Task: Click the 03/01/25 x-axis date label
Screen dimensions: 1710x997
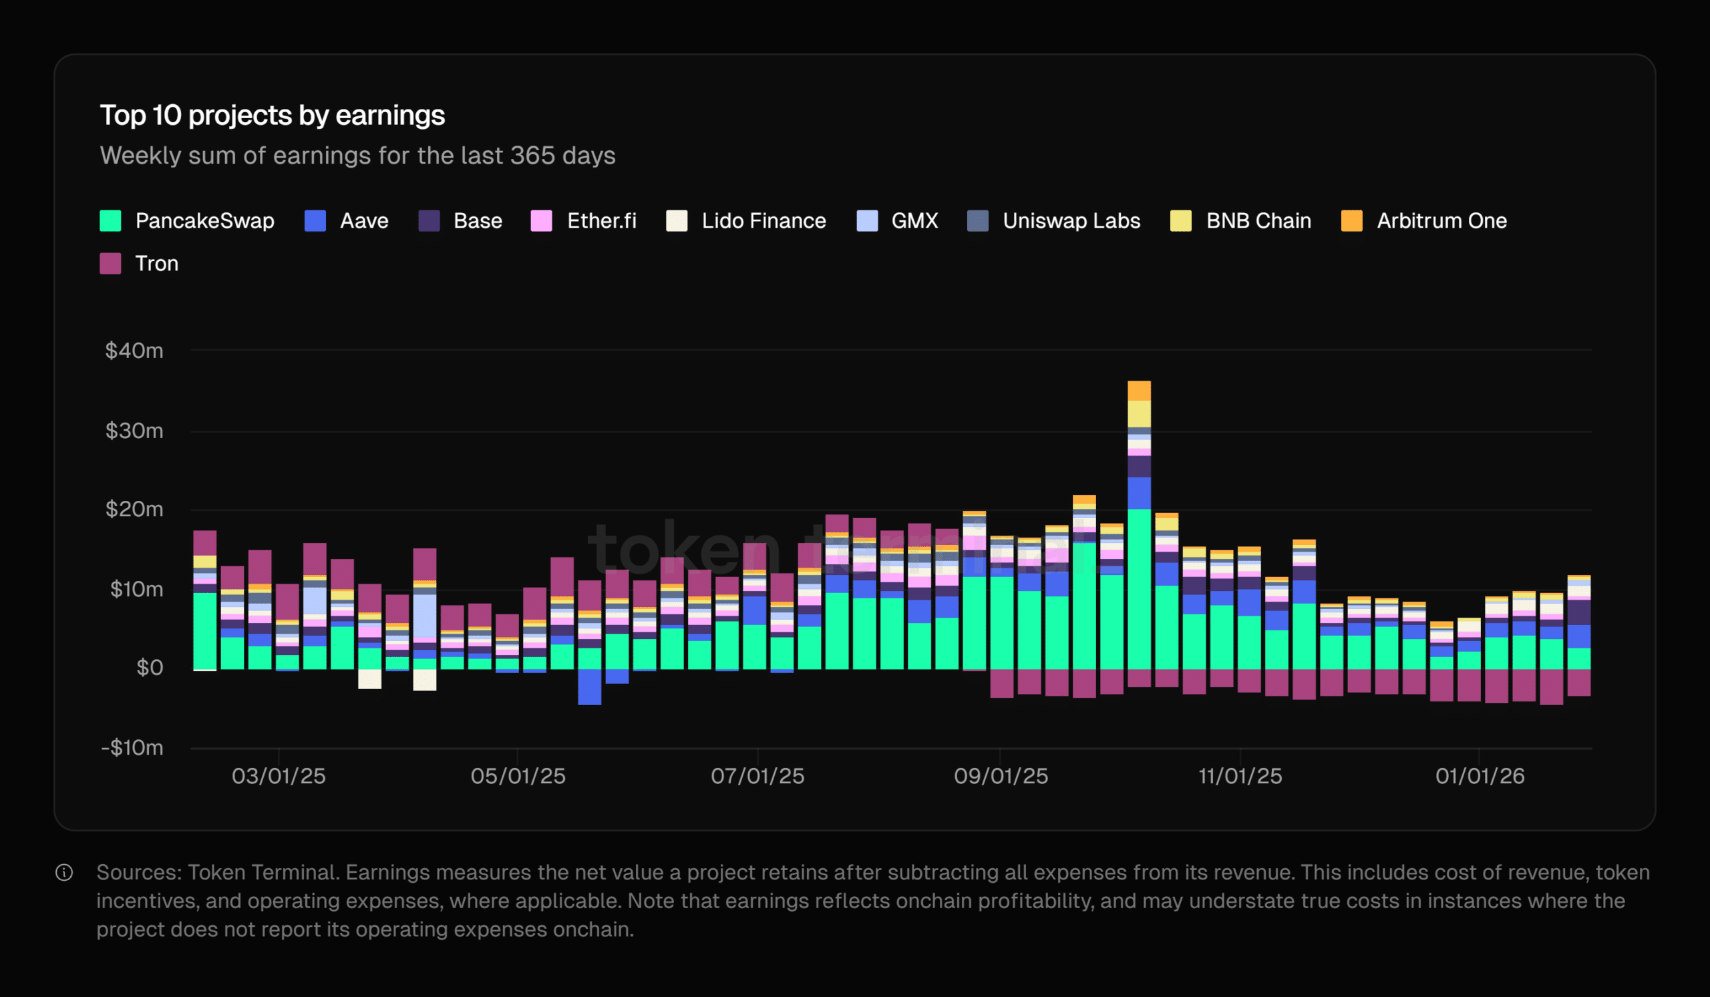Action: (279, 776)
